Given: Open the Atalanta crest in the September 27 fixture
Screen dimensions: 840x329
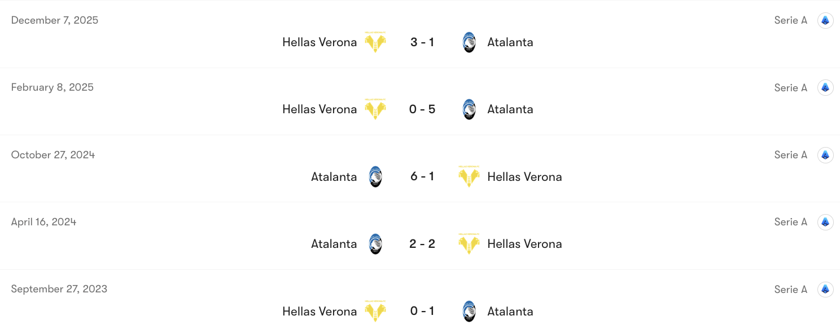Looking at the screenshot, I should click(x=469, y=311).
